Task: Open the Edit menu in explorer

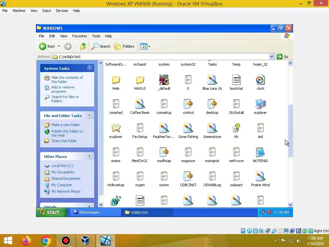Action: 52,36
